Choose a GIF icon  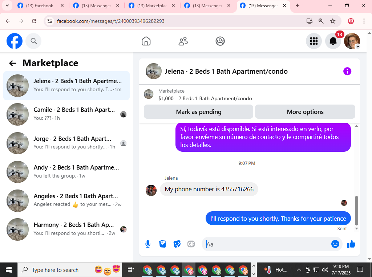pyautogui.click(x=191, y=244)
